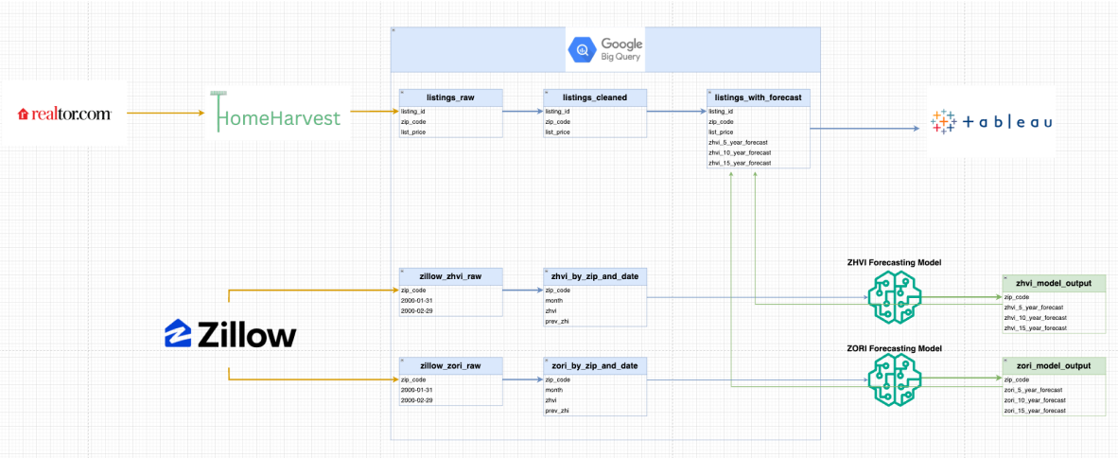The image size is (1118, 458).
Task: Select zhvi_15_year_forecast row in listings_with_forecast
Action: pyautogui.click(x=759, y=164)
